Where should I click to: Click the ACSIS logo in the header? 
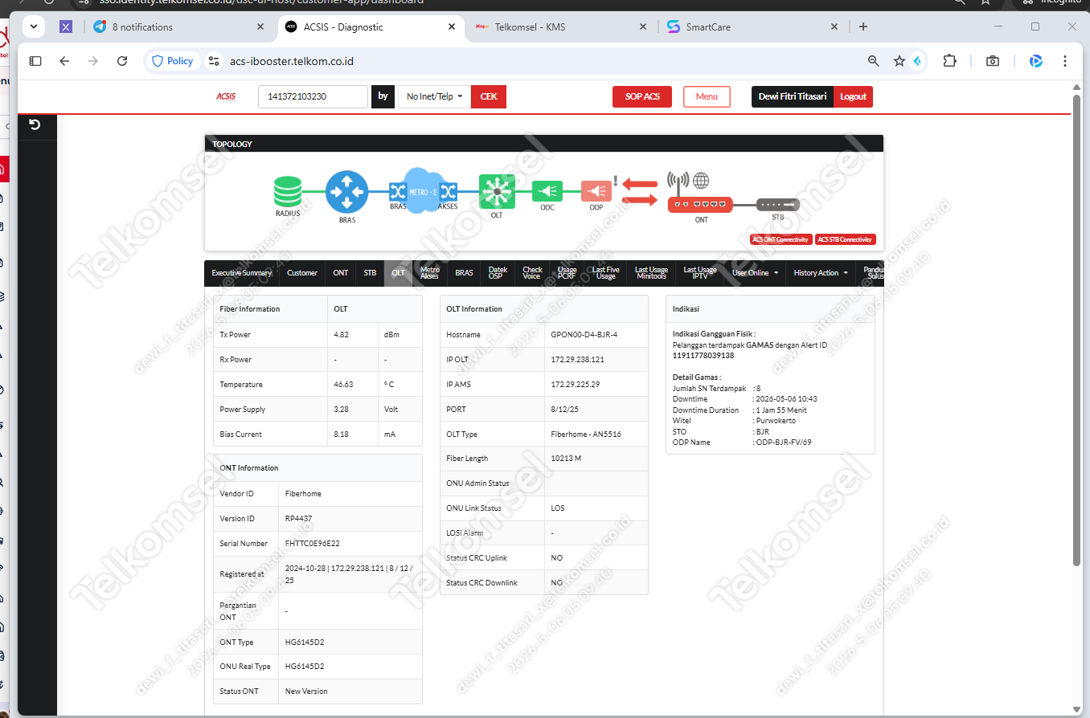(226, 96)
